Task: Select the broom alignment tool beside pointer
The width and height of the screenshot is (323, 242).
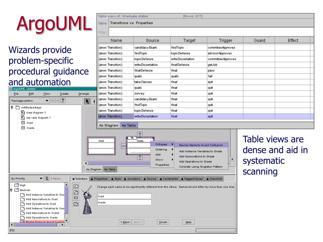Action: click(x=94, y=101)
